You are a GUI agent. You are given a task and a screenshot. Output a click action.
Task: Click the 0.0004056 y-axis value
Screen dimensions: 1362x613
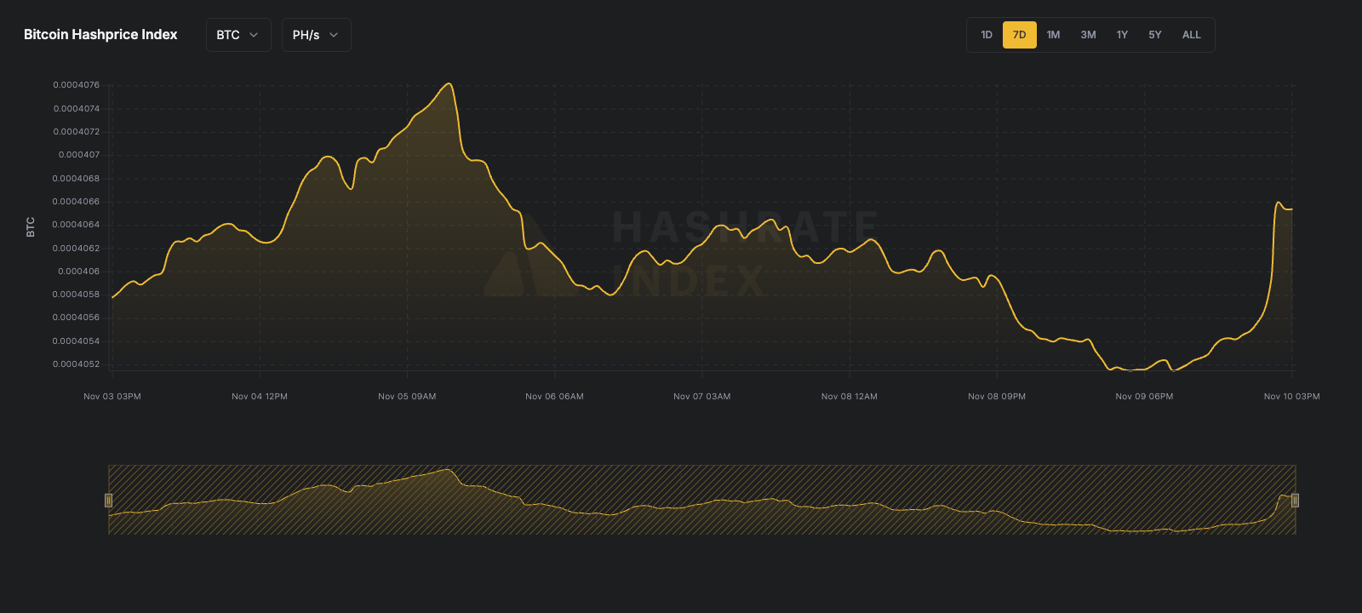[x=77, y=318]
